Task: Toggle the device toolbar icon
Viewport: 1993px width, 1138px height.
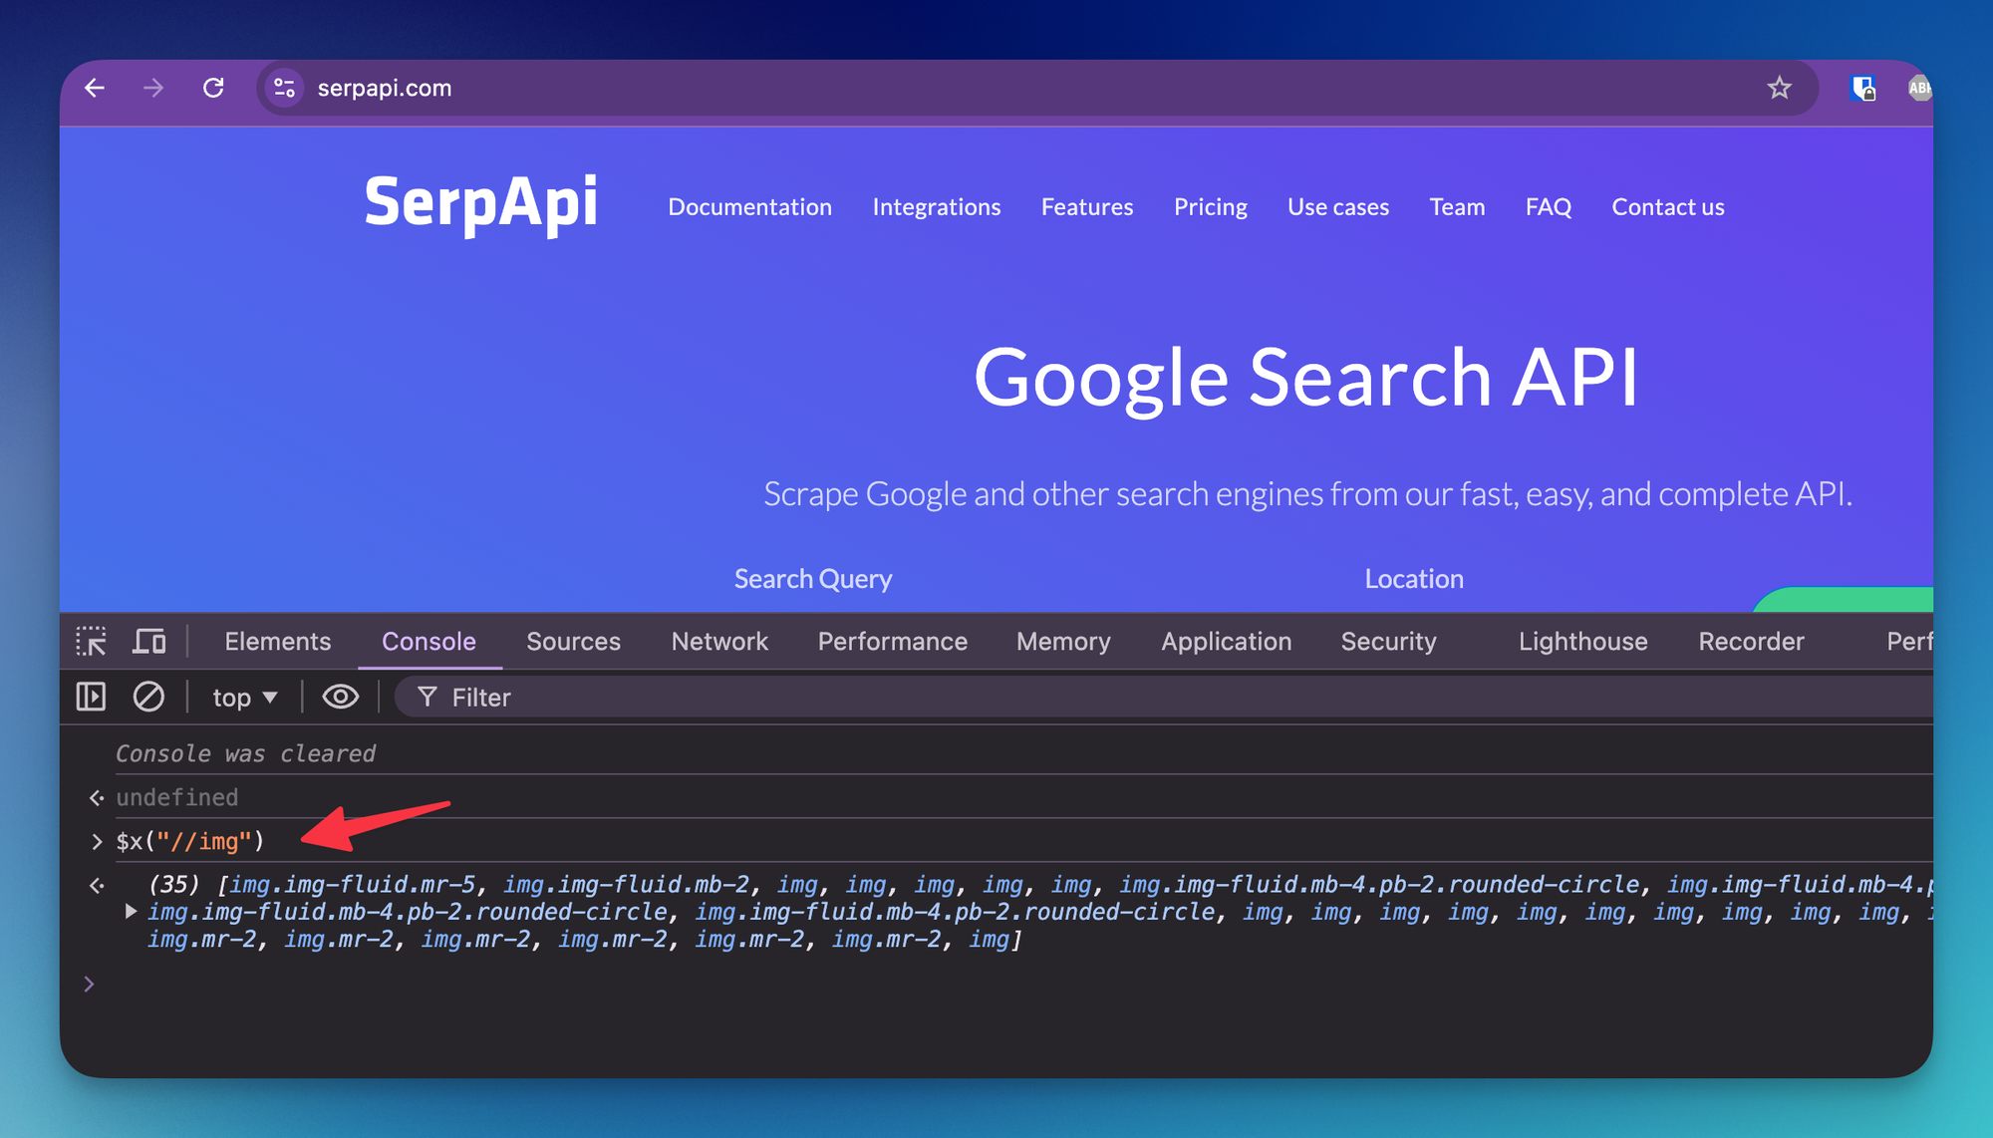Action: coord(148,641)
